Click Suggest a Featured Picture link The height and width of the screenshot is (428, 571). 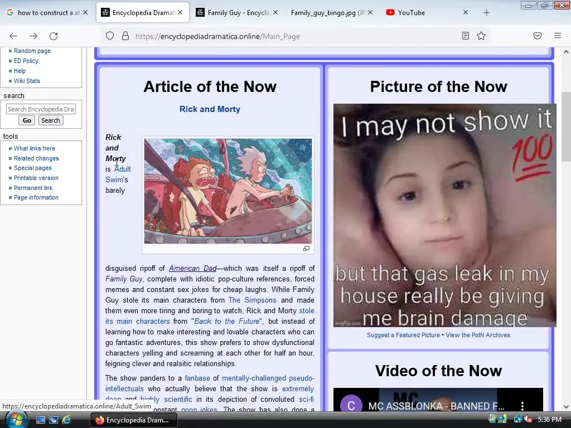pos(403,335)
